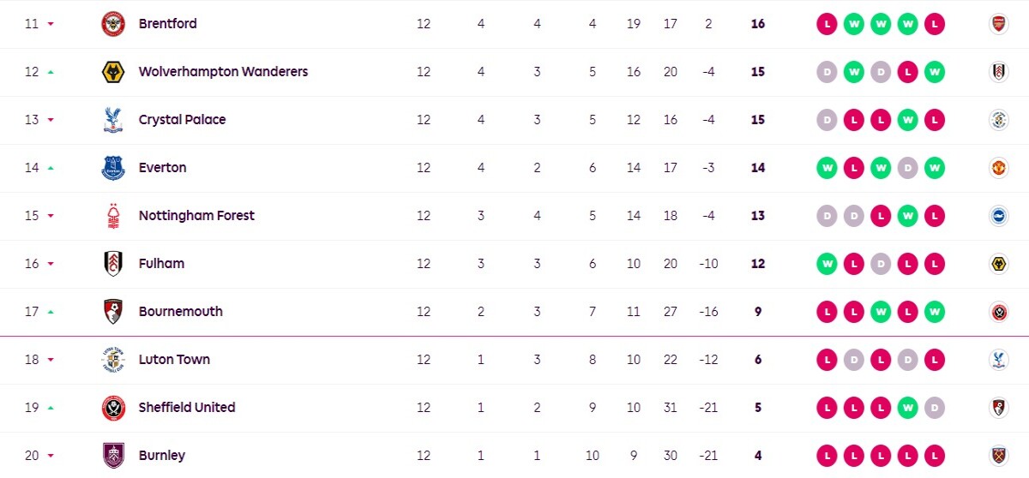Click the Wolverhampton Wanderers wolf crest
Image resolution: width=1029 pixels, height=478 pixels.
[x=113, y=72]
